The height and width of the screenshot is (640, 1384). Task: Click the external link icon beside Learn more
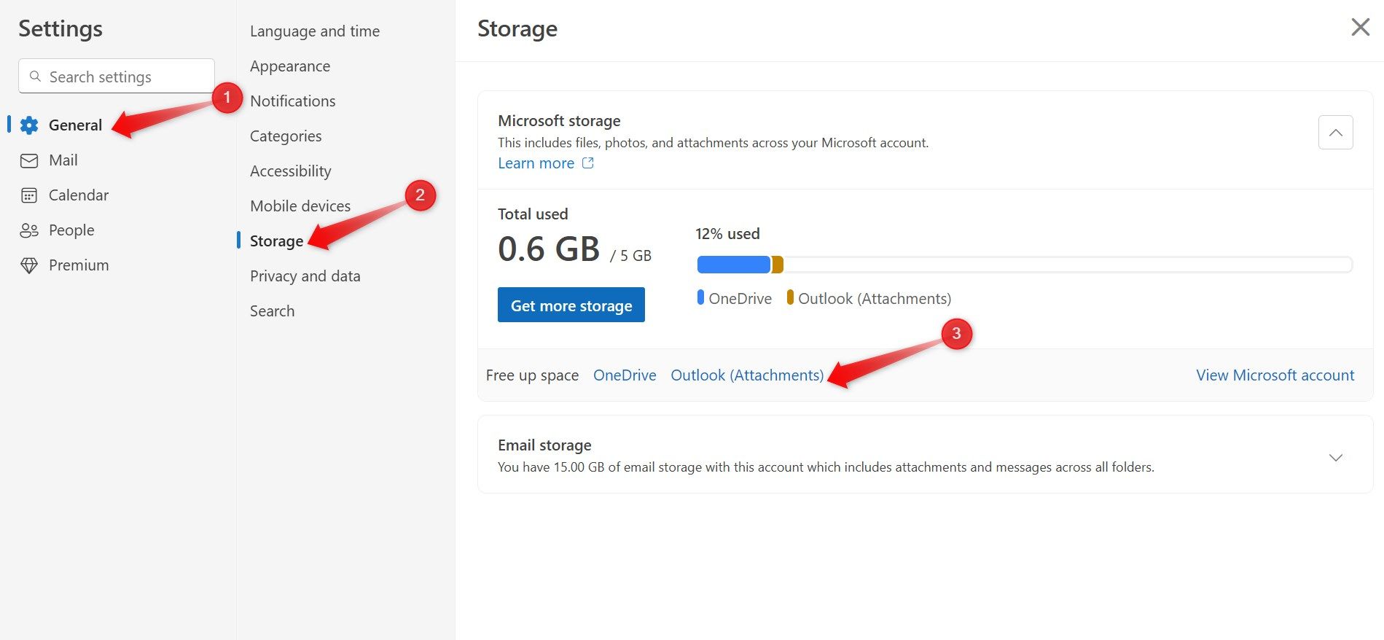587,163
